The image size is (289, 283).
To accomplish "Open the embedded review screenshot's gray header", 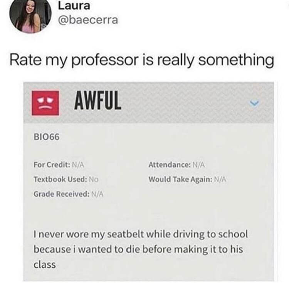I will coord(149,103).
